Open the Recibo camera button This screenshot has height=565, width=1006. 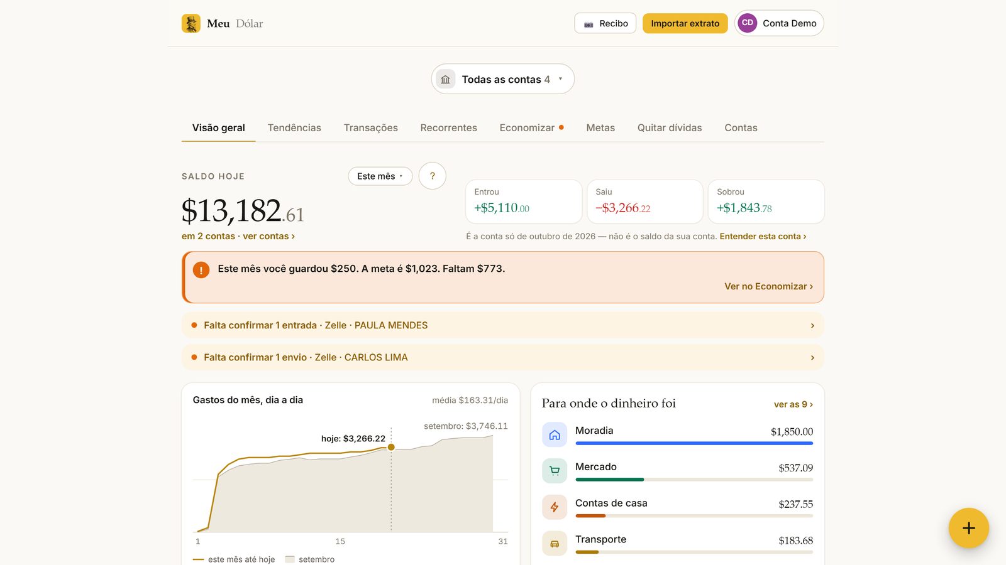[x=605, y=23]
